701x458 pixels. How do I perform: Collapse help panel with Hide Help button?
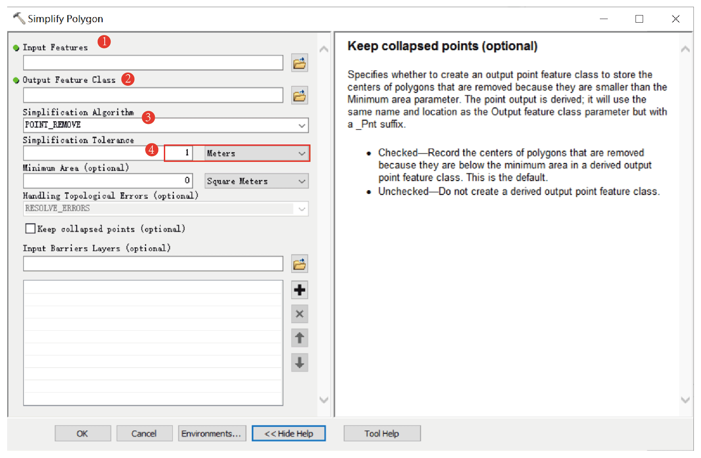(x=288, y=433)
